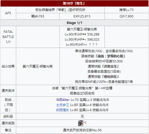
Task: Select the 第10节「降生」header bar
Action: 74,3
